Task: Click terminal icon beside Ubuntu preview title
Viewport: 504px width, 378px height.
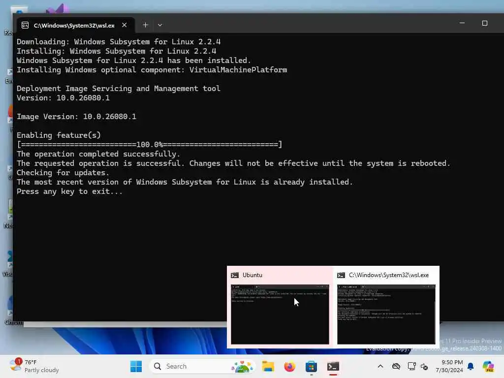Action: (235, 275)
